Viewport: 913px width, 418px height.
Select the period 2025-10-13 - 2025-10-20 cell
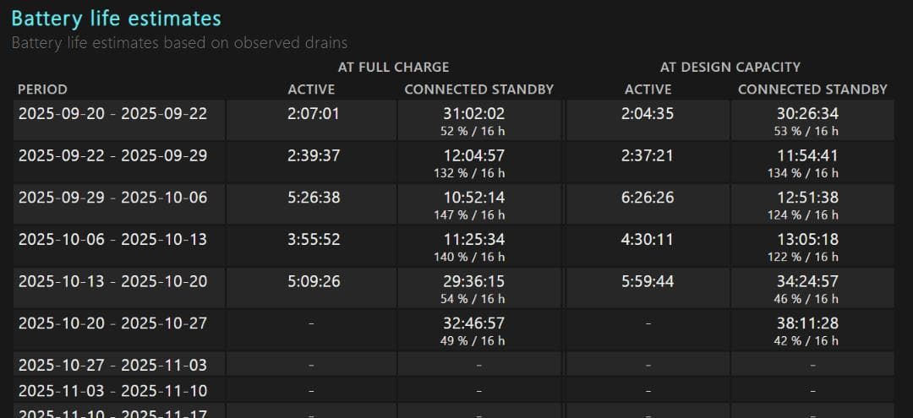point(112,280)
